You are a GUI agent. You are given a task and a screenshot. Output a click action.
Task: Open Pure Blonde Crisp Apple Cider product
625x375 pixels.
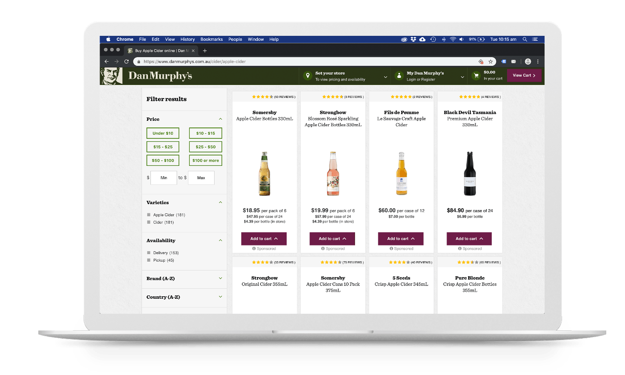(x=470, y=284)
